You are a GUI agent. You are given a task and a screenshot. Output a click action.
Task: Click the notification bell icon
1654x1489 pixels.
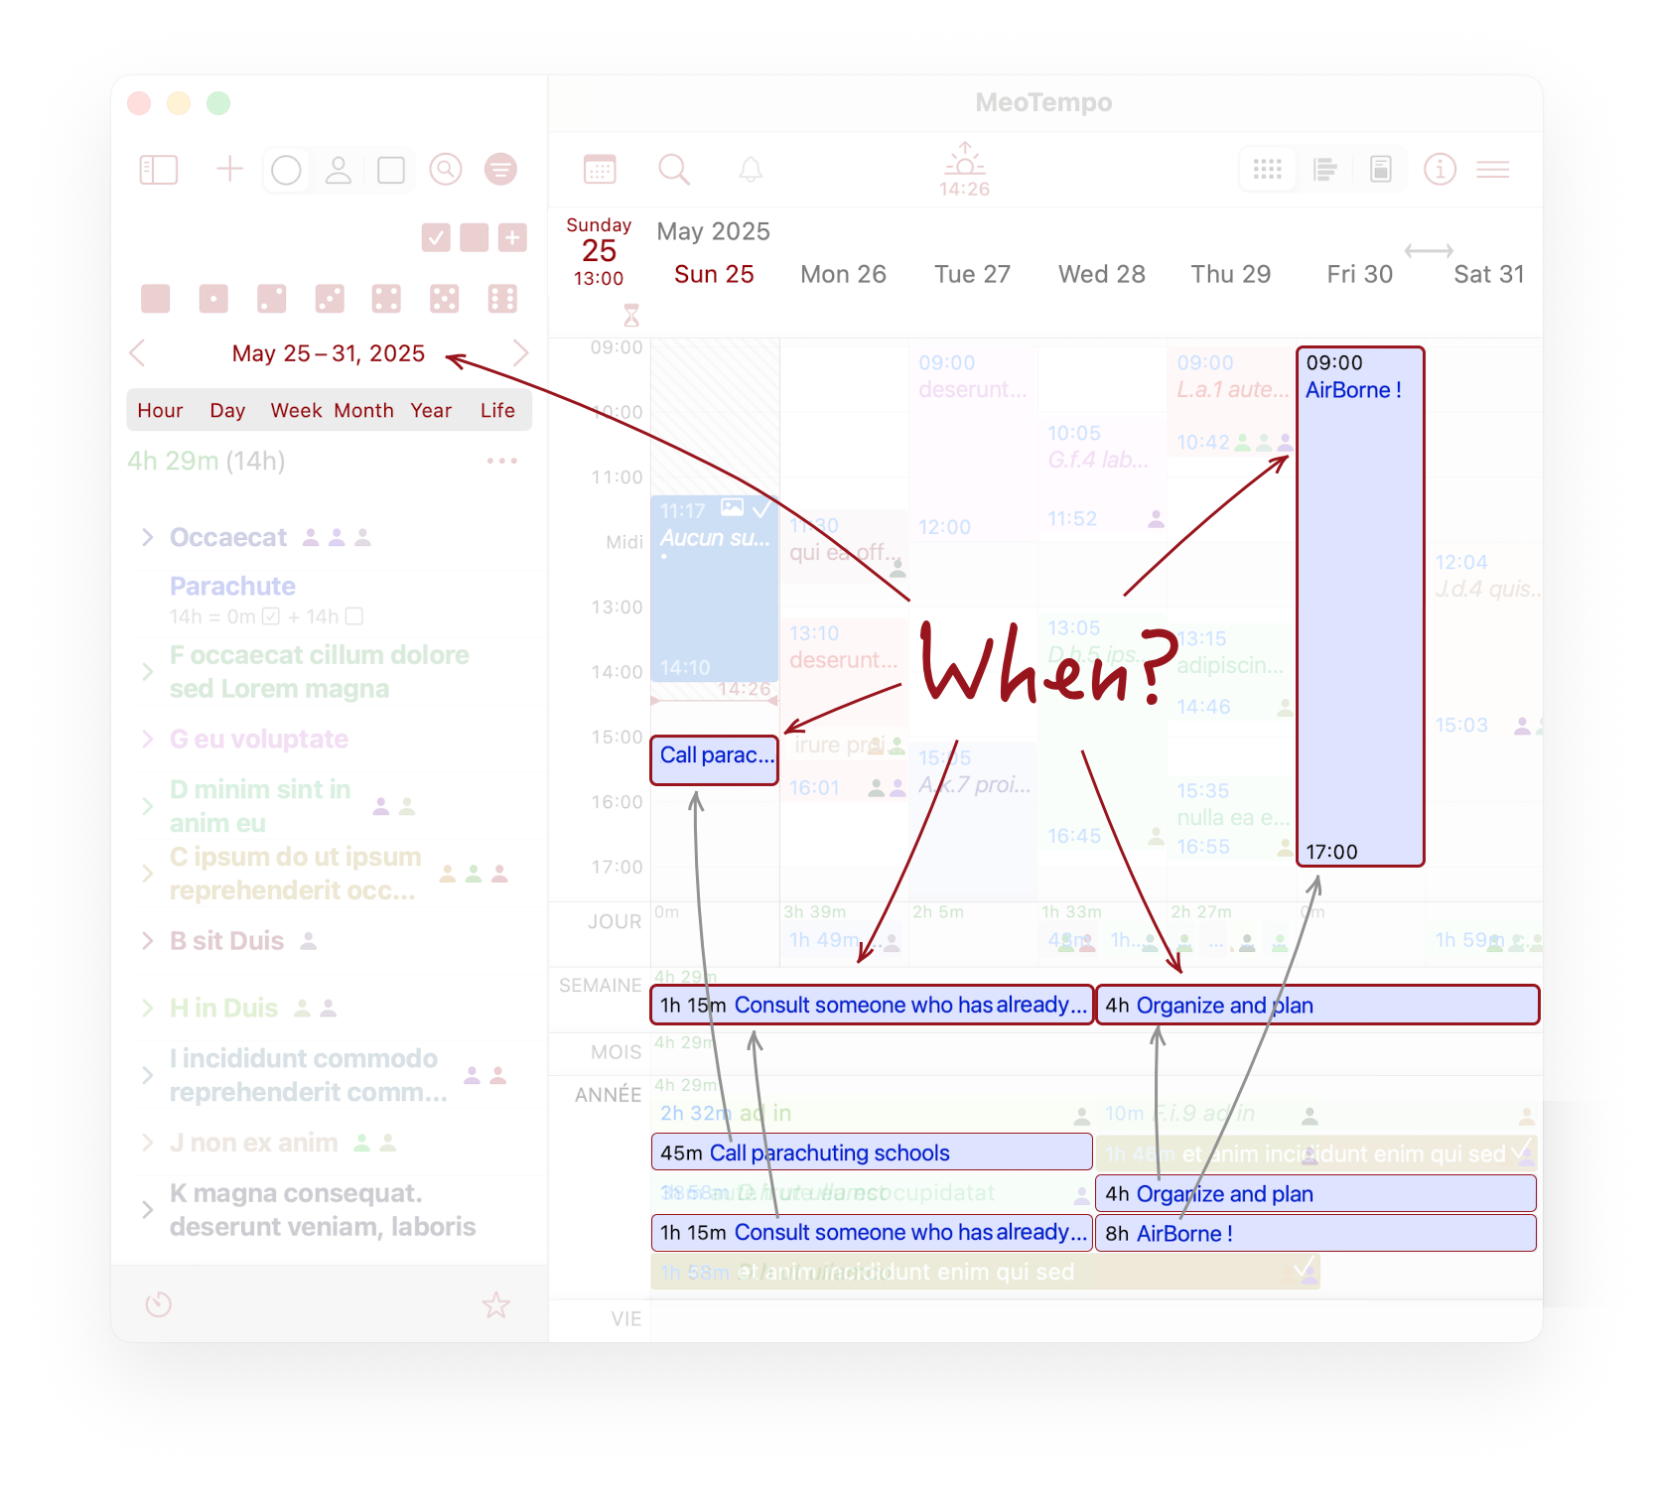(751, 170)
